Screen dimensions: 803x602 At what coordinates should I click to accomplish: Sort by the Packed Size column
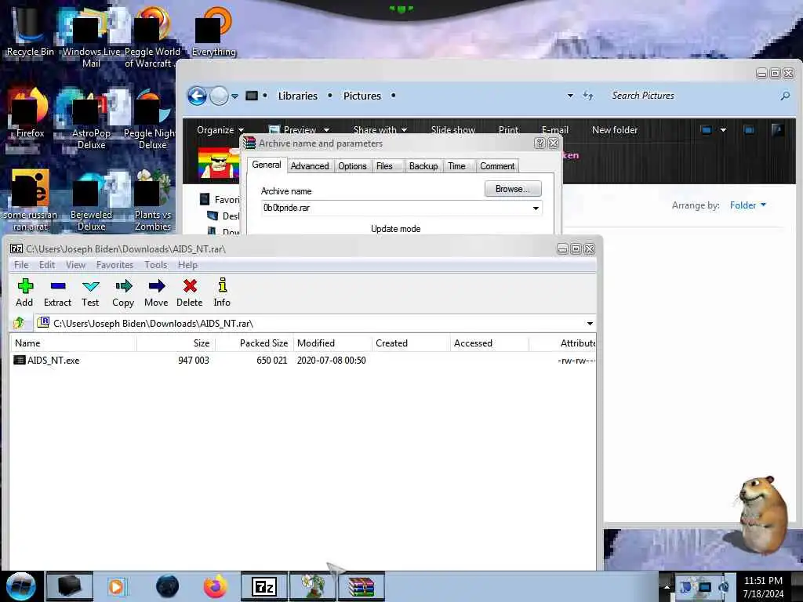point(254,343)
